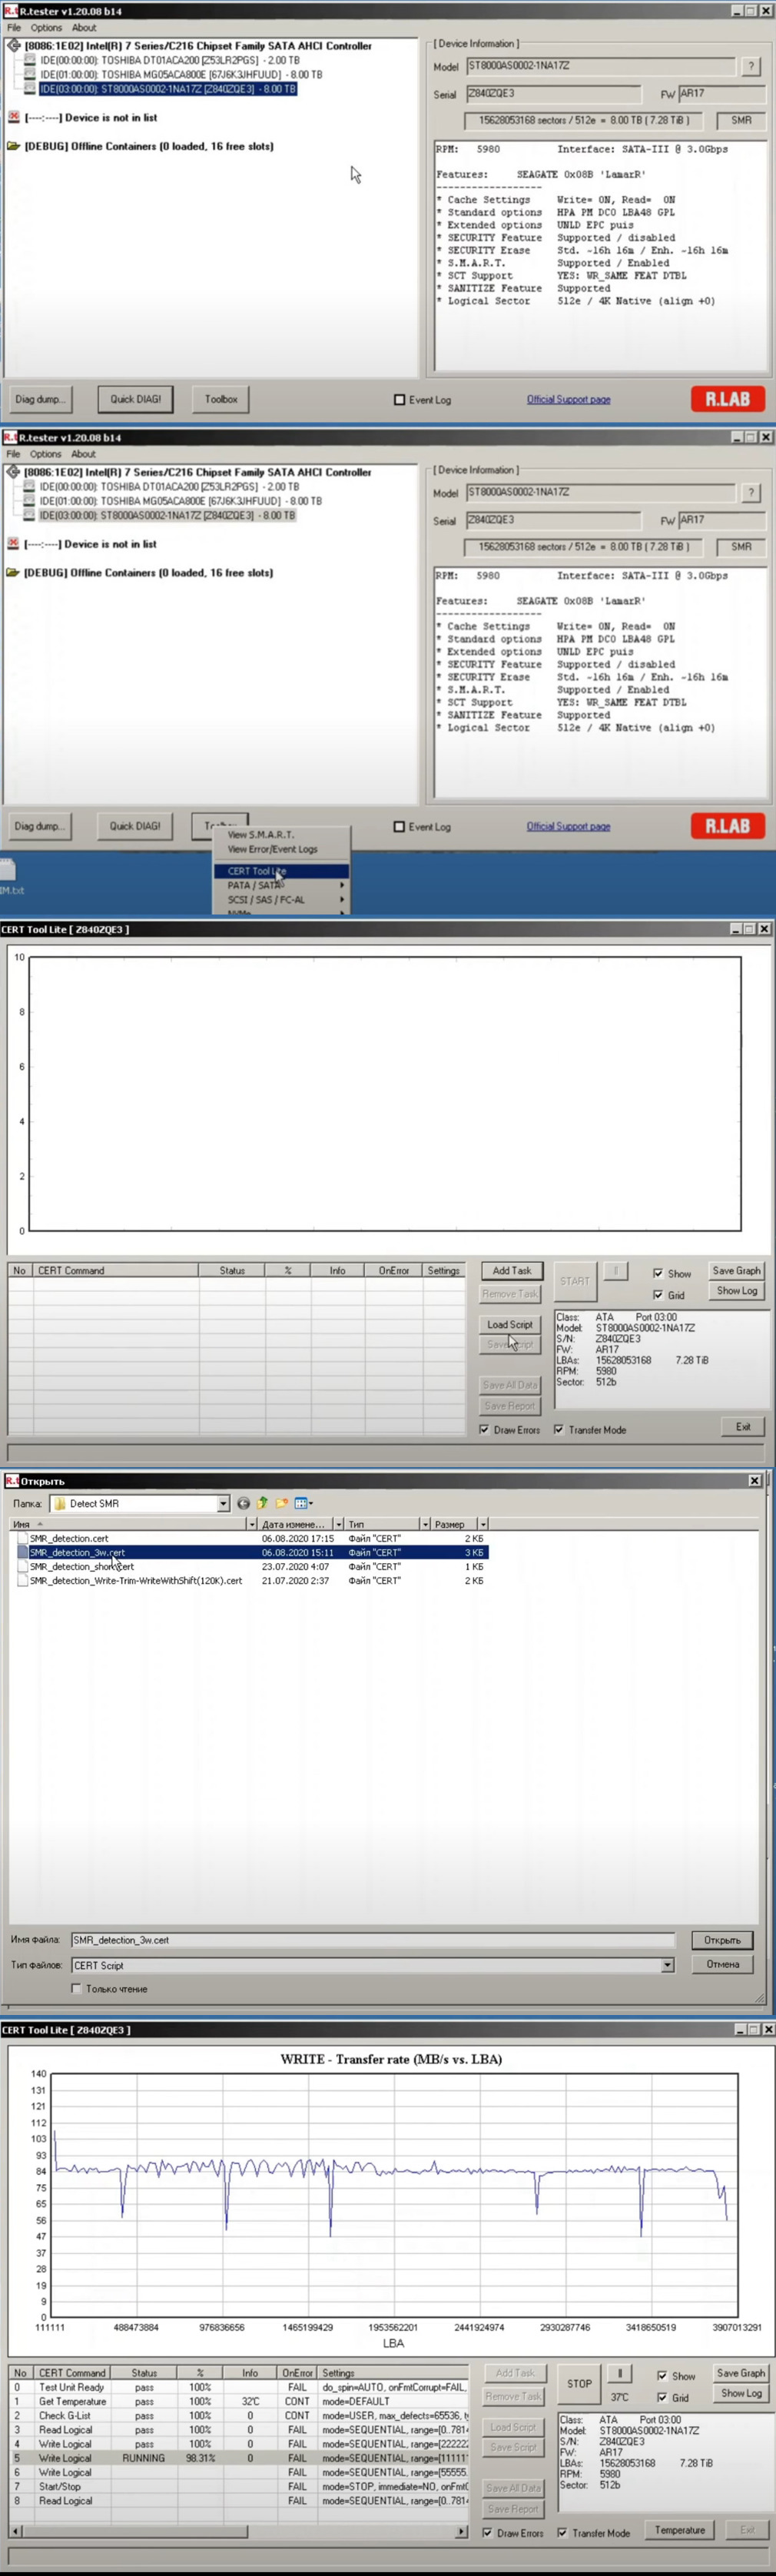Select SMR_detection_short.cert file
Screen dimensions: 776x2576
[82, 1567]
